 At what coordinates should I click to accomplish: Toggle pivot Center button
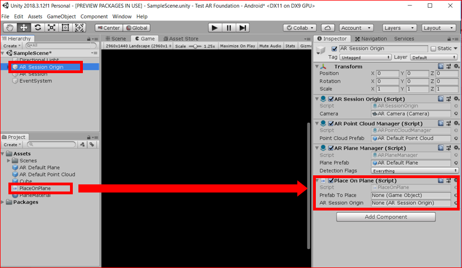(x=109, y=27)
